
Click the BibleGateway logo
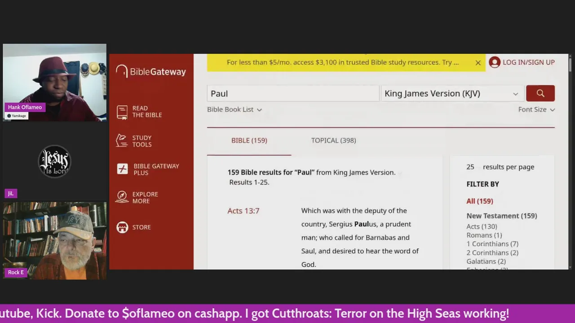(x=151, y=71)
